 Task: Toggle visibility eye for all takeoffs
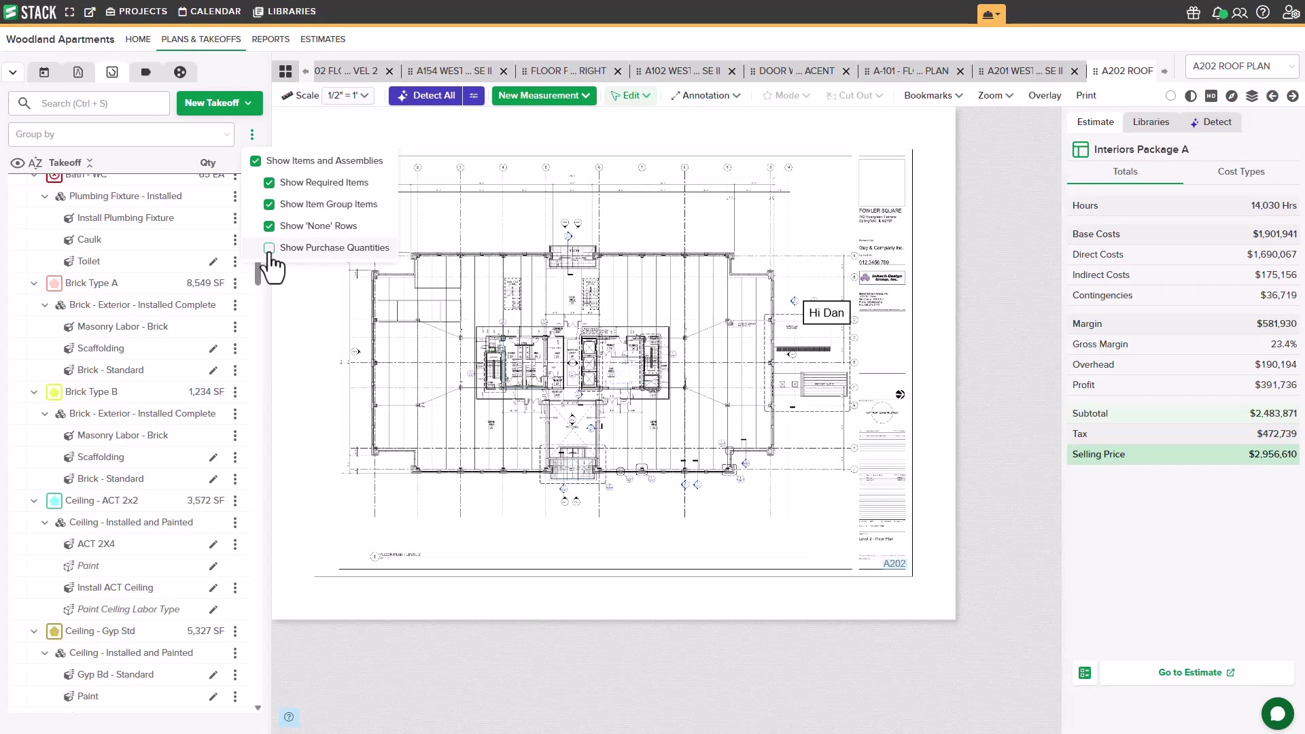tap(18, 163)
